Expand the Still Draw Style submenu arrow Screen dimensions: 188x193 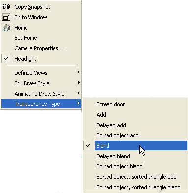point(79,83)
